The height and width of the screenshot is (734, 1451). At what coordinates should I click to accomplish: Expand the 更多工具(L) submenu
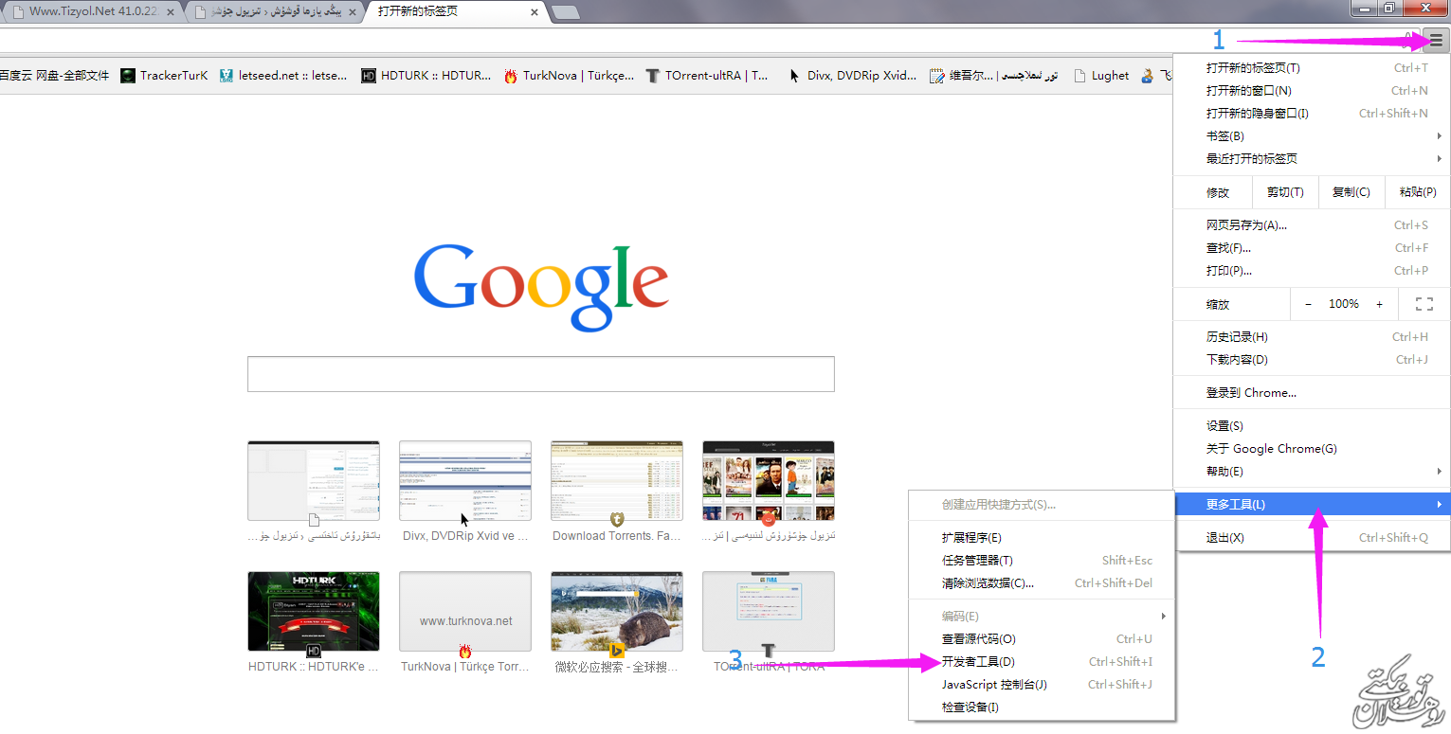tap(1312, 505)
